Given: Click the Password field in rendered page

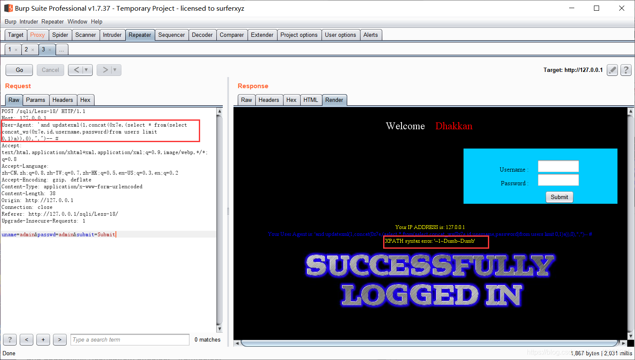Looking at the screenshot, I should [x=558, y=180].
